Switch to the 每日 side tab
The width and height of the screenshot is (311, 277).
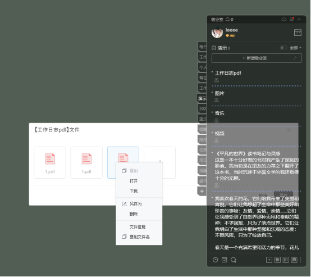click(x=202, y=47)
